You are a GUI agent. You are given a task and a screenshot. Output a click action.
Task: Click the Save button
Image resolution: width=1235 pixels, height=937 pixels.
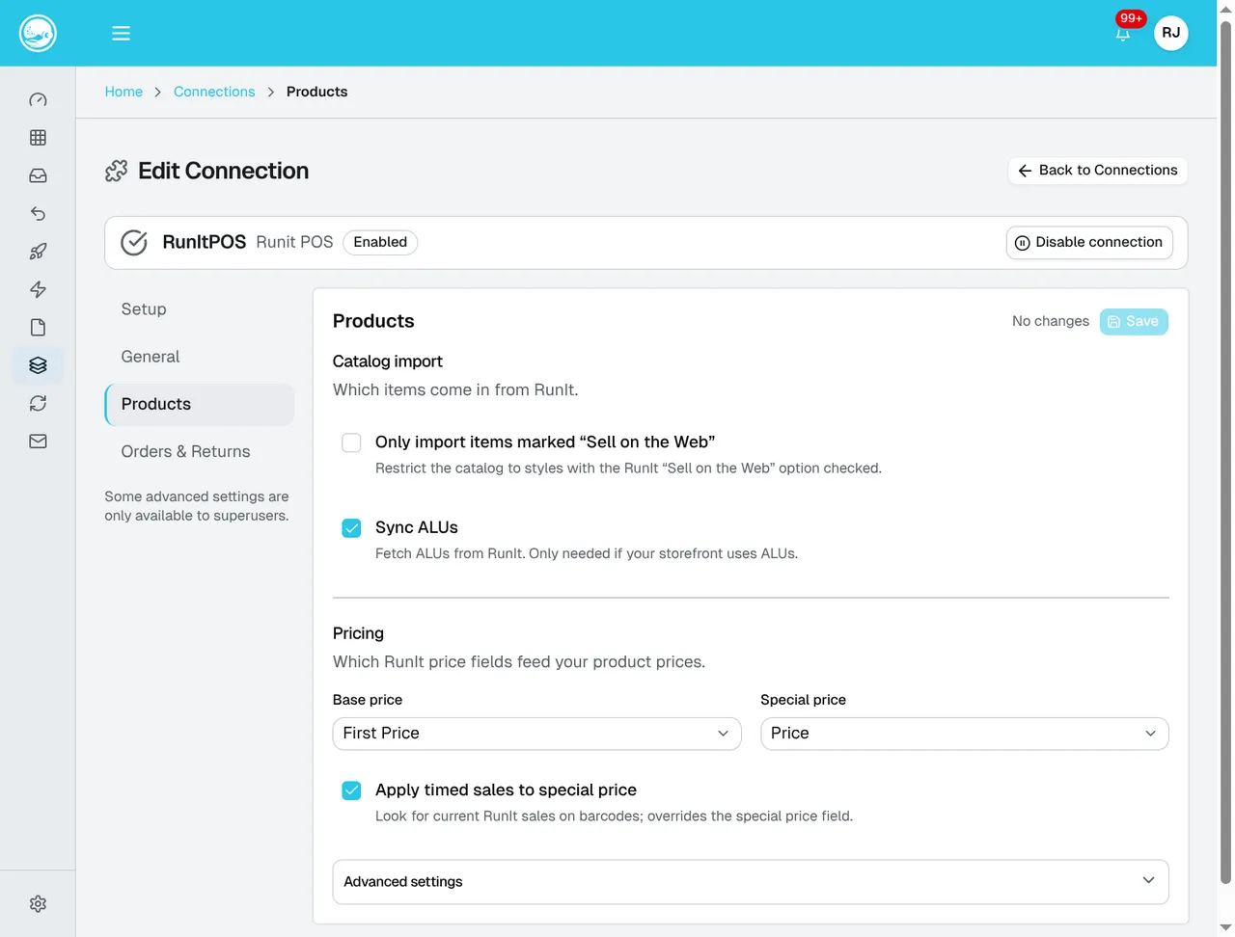pyautogui.click(x=1134, y=322)
